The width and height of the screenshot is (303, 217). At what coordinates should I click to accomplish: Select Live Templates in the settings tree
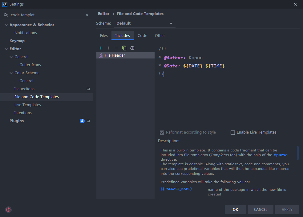tap(27, 105)
